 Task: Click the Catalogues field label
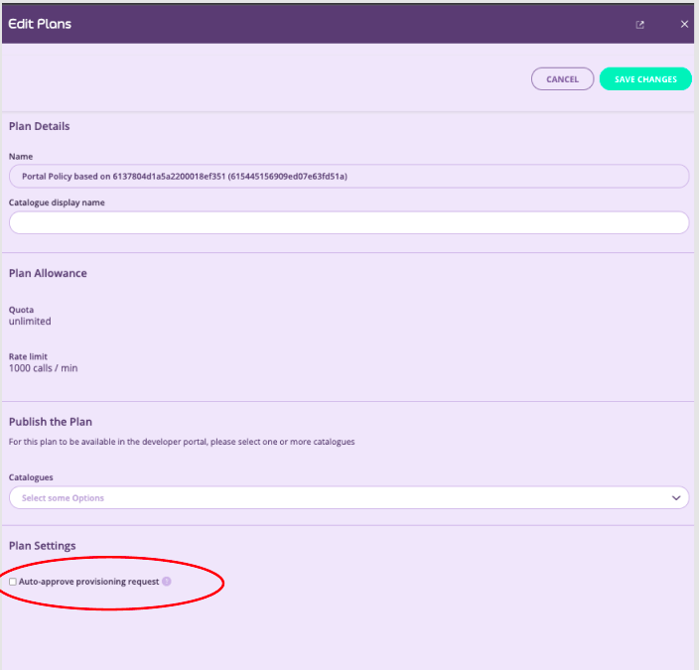tap(31, 477)
